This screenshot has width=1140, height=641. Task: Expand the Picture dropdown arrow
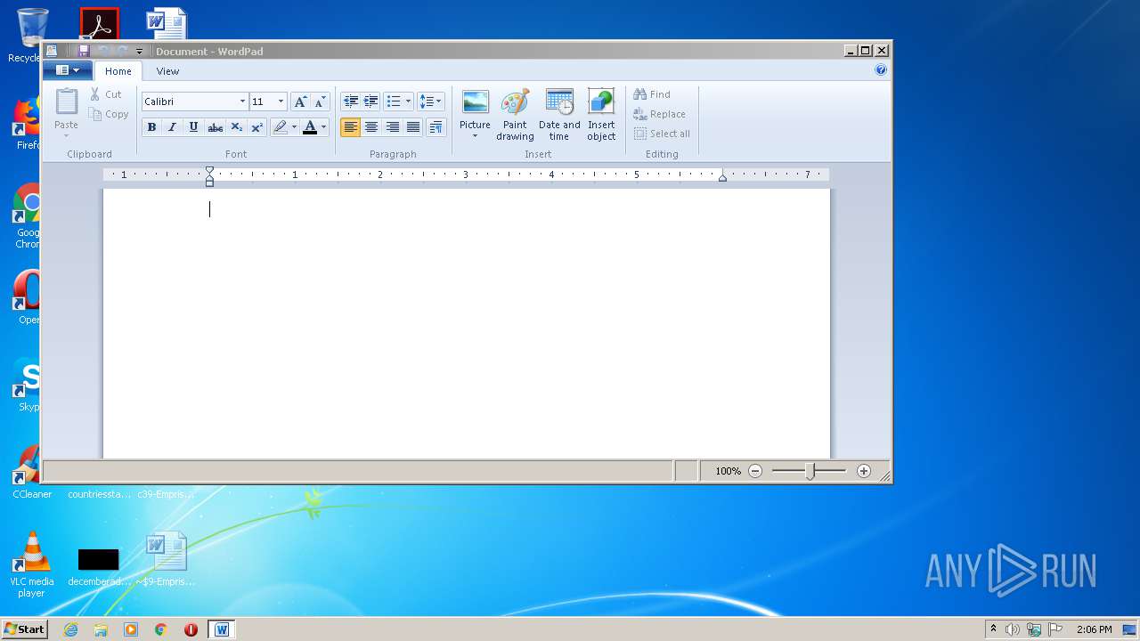(475, 136)
